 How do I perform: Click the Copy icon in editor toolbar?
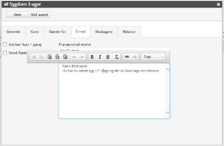click(42, 57)
